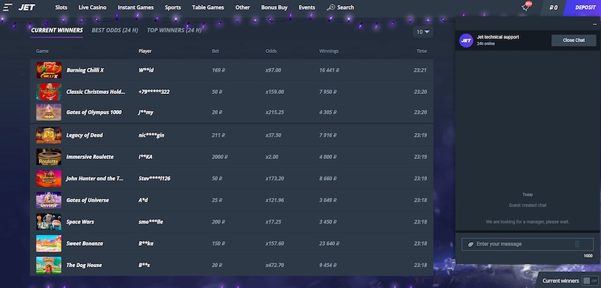
Task: Click the Close Chat button
Action: click(x=573, y=40)
